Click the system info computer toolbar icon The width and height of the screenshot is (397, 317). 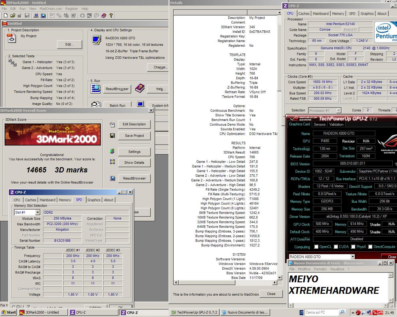[36, 15]
